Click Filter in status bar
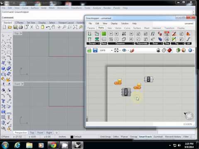199x149 pixels. [x=186, y=137]
